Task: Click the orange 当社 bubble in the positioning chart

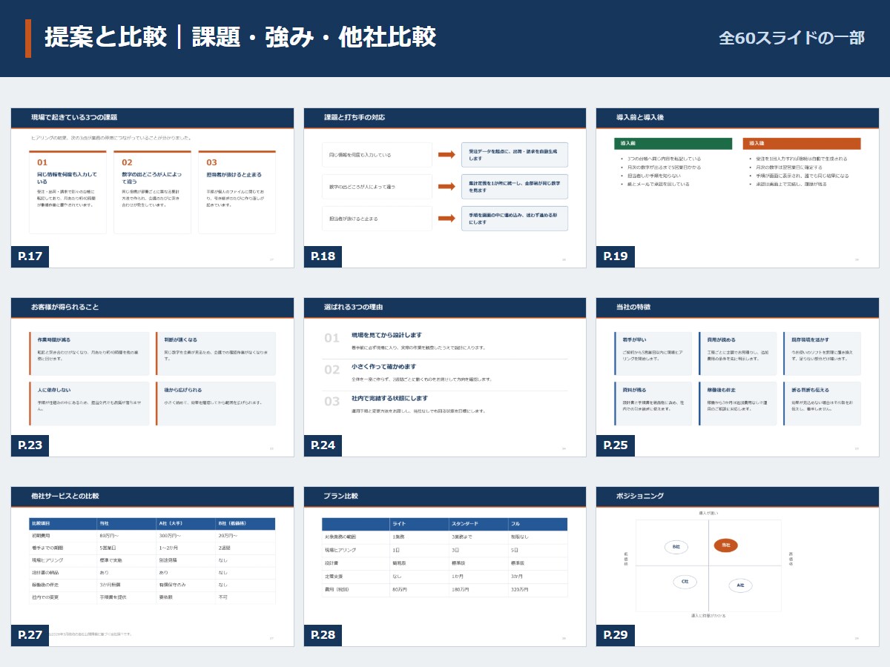Action: 725,545
